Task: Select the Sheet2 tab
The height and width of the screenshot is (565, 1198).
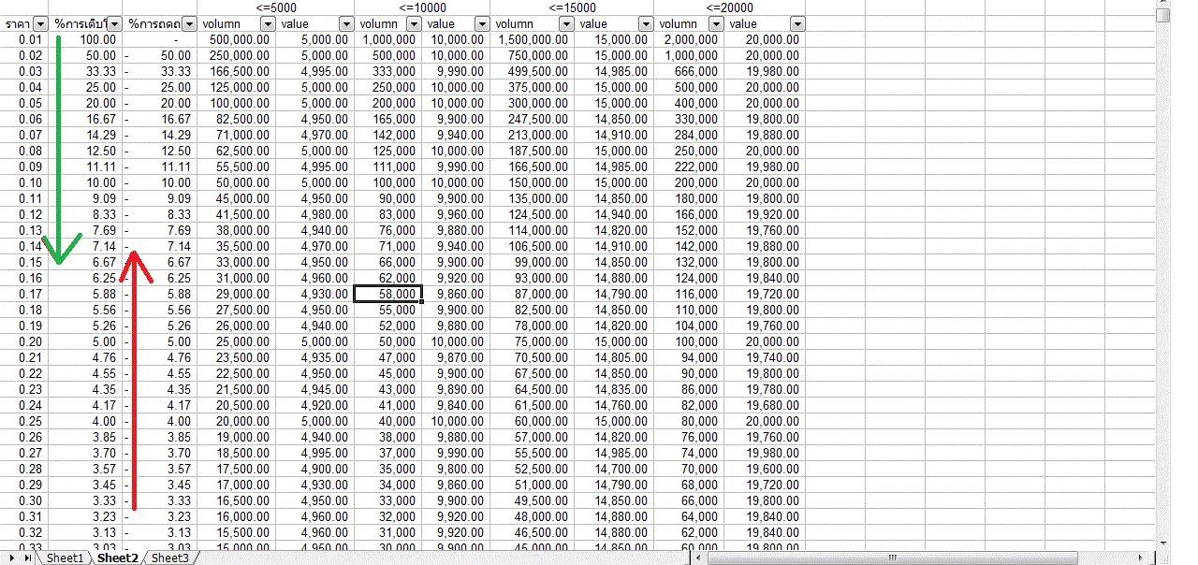Action: 118,558
